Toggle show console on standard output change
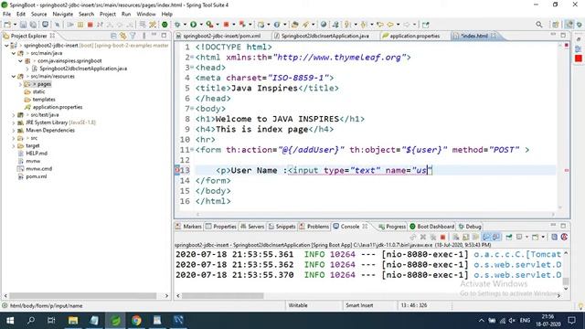 (x=486, y=237)
